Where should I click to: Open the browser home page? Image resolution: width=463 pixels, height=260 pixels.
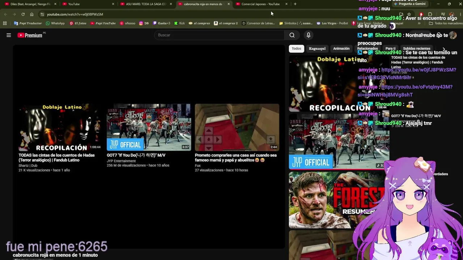pos(32,14)
